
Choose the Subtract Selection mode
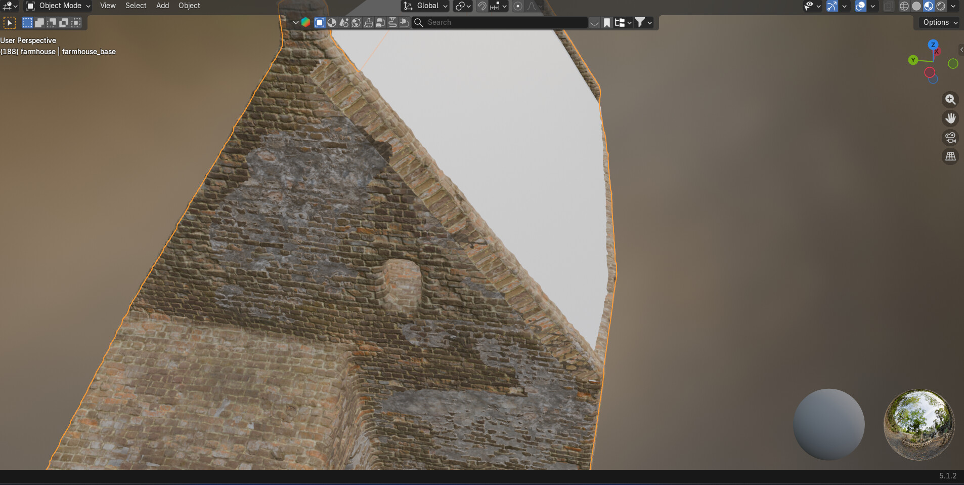pos(52,23)
